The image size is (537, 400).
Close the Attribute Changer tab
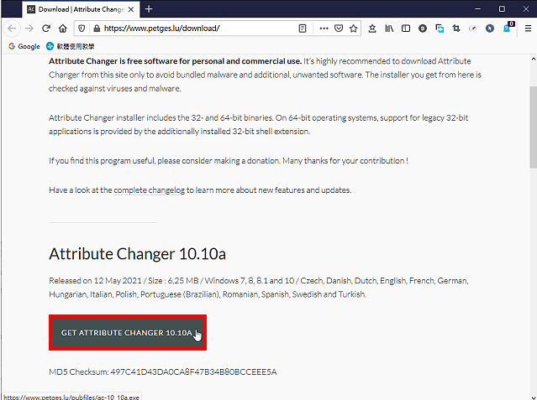click(x=131, y=9)
